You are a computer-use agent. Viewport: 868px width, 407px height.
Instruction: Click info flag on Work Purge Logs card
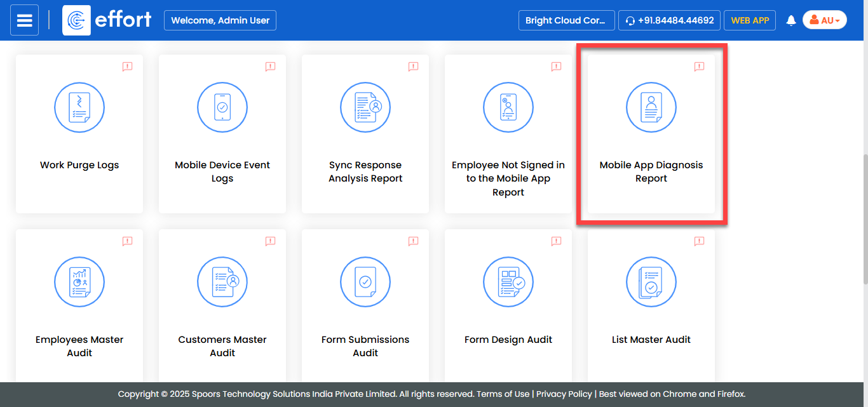[x=127, y=67]
